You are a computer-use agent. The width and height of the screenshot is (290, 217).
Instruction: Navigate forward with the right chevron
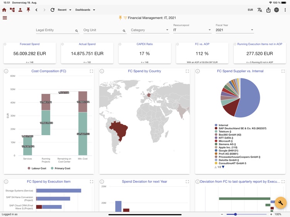44,10
